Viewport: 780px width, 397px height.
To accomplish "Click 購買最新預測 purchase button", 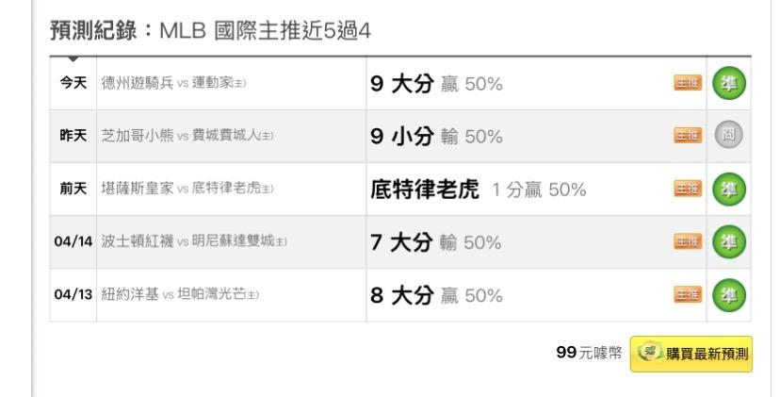I will click(691, 354).
